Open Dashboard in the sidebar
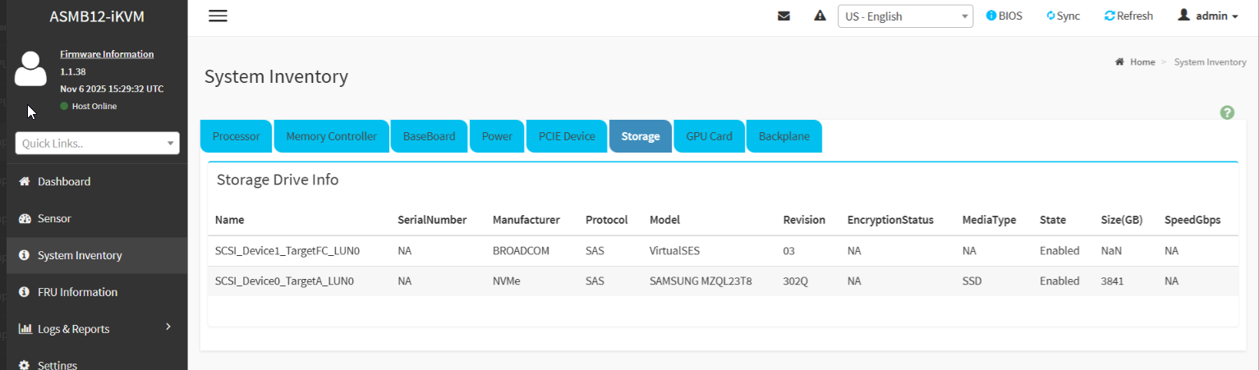 [64, 181]
